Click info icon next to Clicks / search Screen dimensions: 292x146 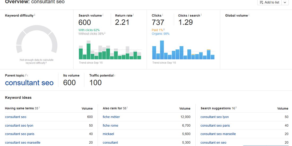201,15
